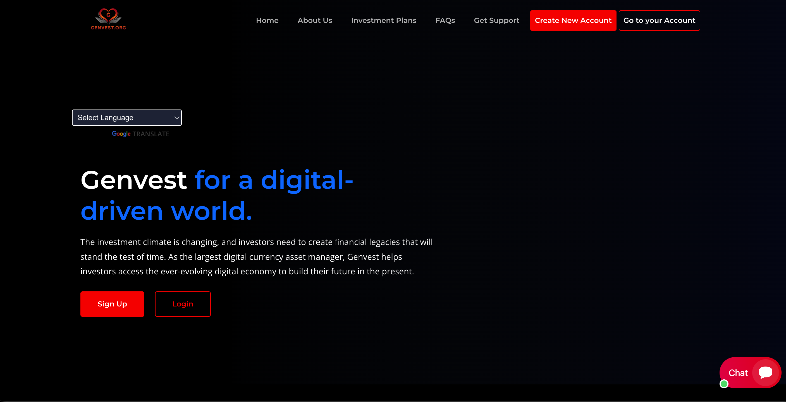This screenshot has width=786, height=402.
Task: Open the FAQs menu link
Action: click(445, 20)
